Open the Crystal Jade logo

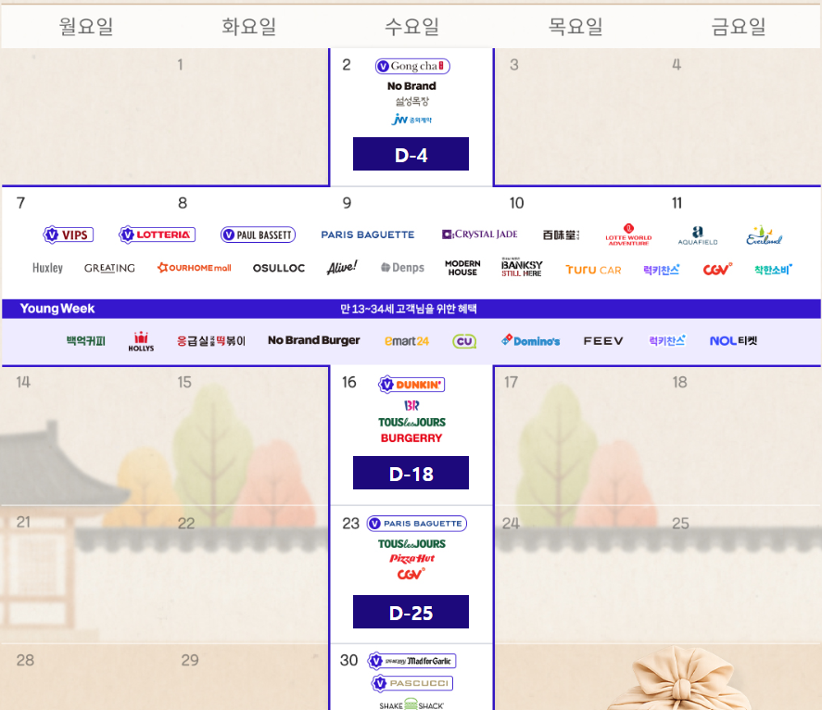tap(480, 235)
